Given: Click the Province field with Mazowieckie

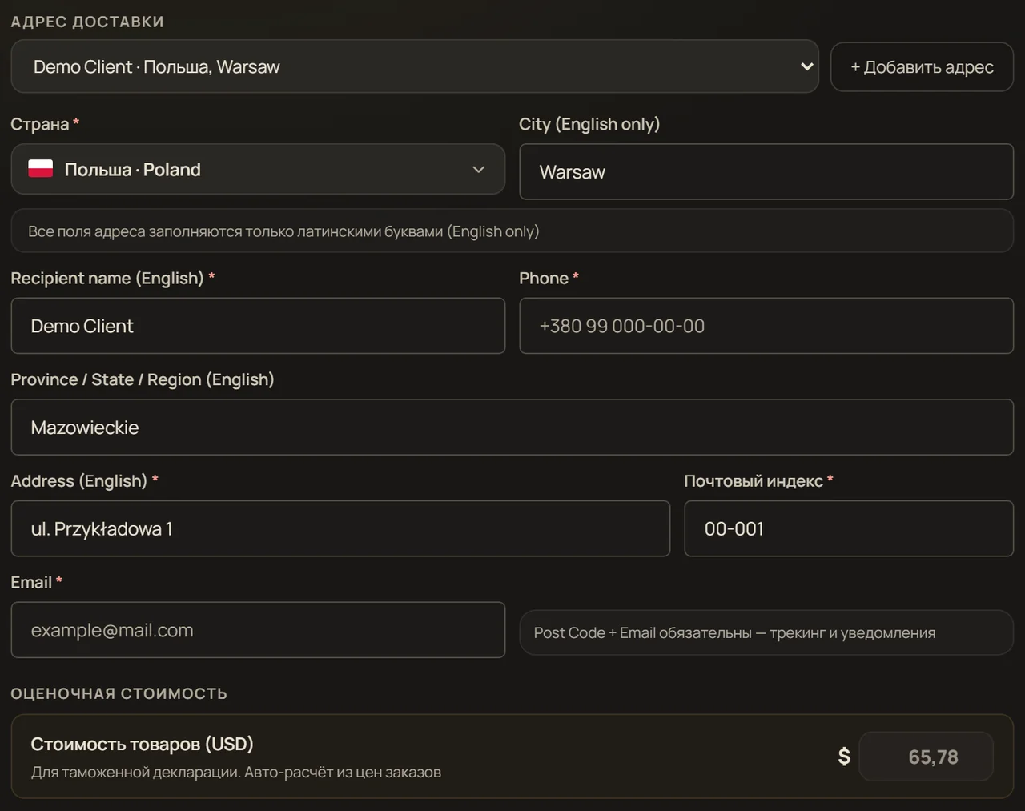Looking at the screenshot, I should 512,428.
